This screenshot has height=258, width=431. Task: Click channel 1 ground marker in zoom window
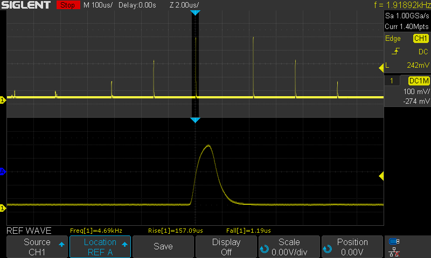click(x=3, y=208)
